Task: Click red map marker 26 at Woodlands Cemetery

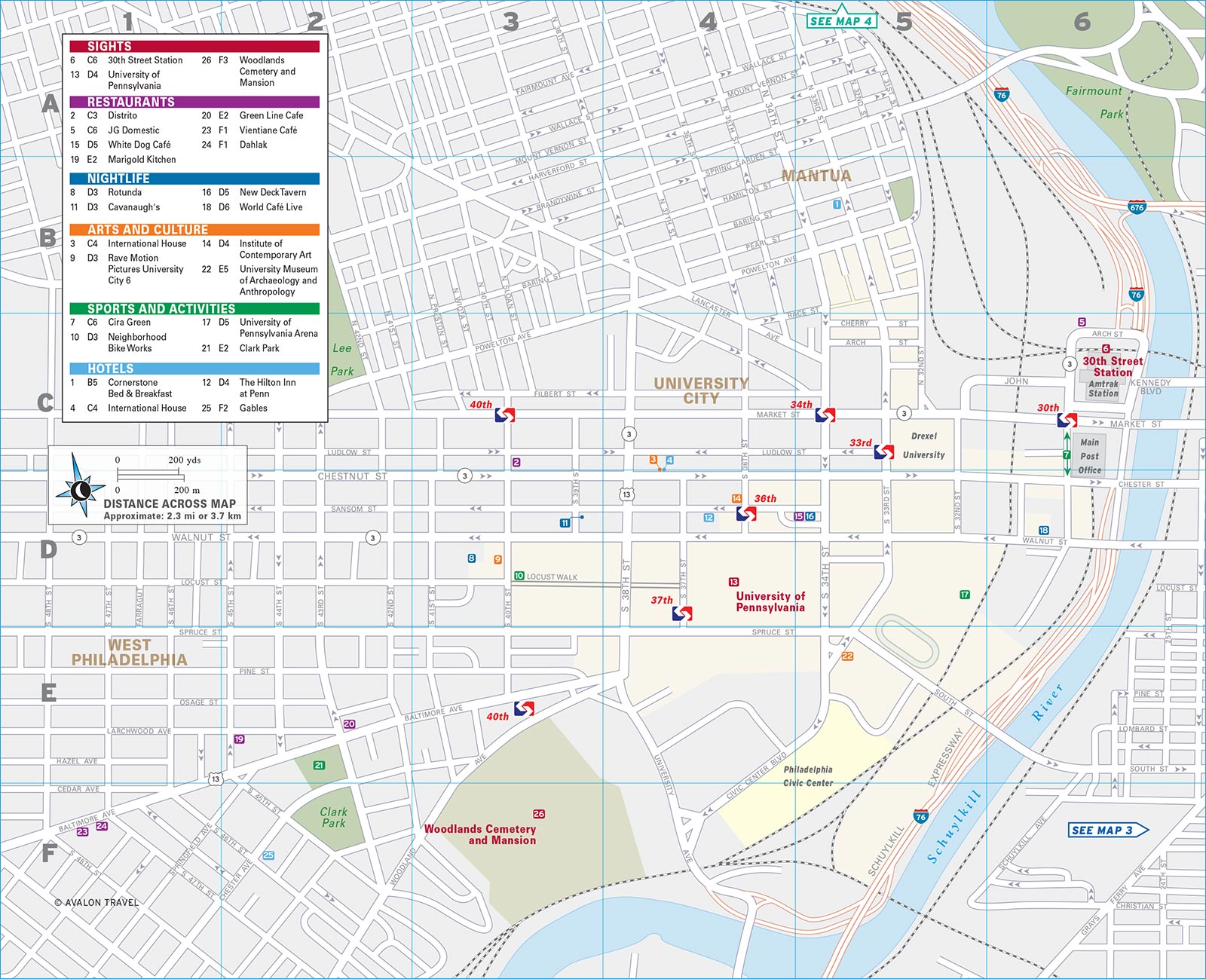Action: click(x=539, y=814)
